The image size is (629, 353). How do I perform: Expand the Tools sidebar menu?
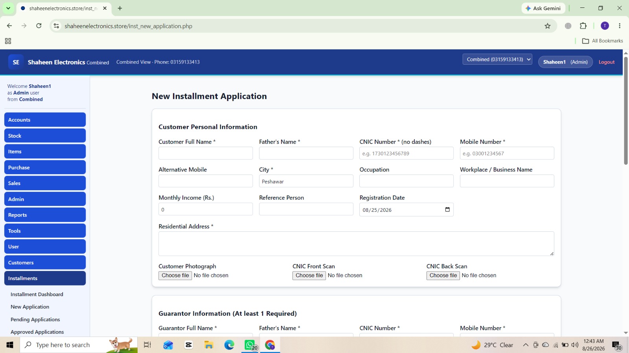pyautogui.click(x=45, y=231)
